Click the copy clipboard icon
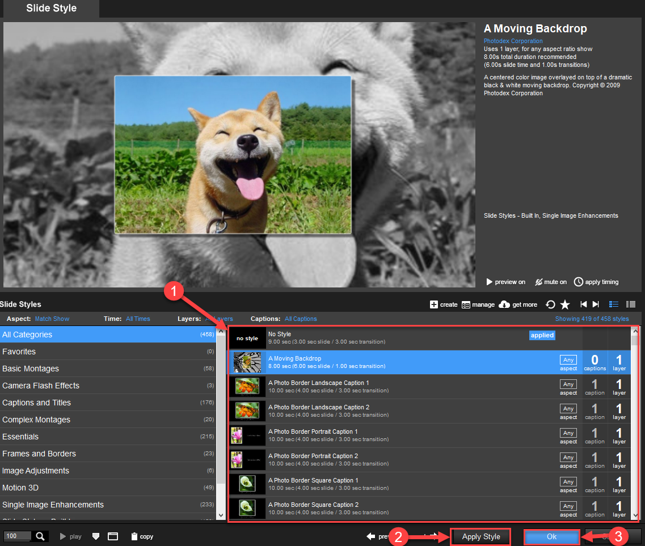This screenshot has width=645, height=546. pos(133,536)
